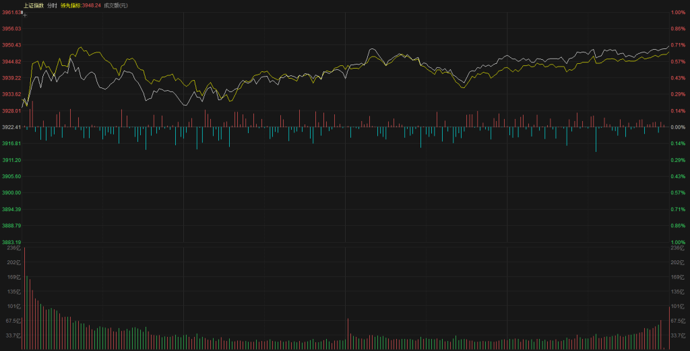Select the 成交额(元) turnover label
690x351 pixels.
point(115,5)
